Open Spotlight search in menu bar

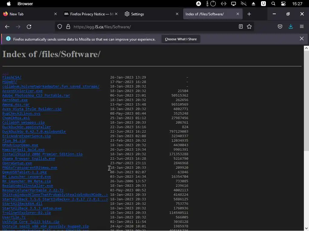click(273, 4)
